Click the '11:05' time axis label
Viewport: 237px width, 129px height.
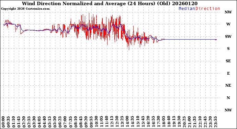101,122
